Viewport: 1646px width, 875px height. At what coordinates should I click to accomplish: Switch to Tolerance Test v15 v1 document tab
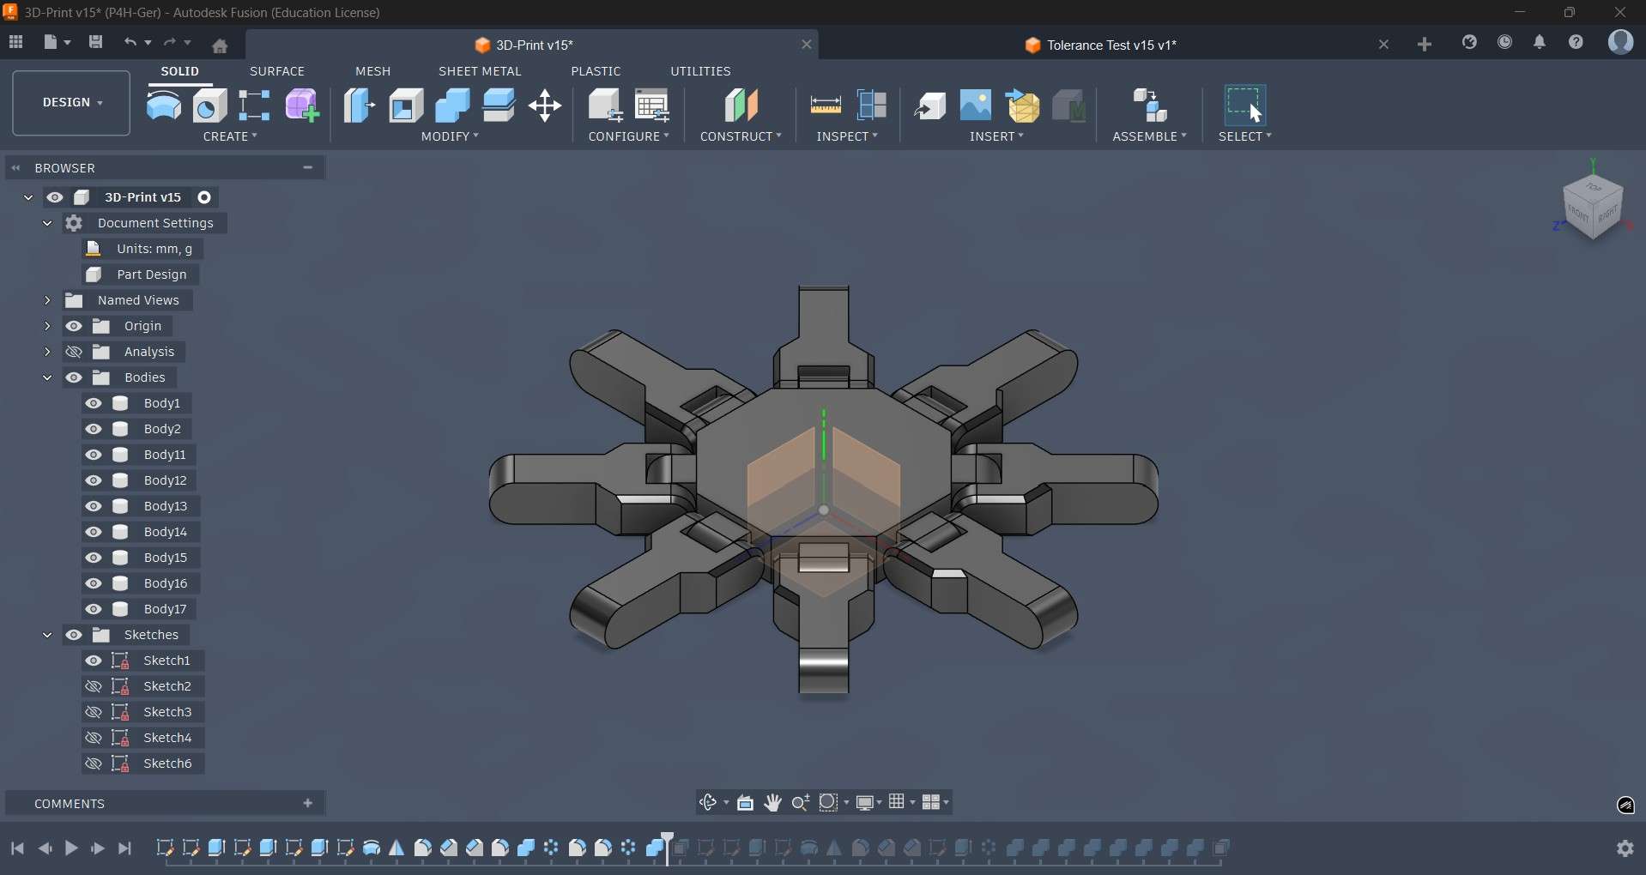click(x=1101, y=45)
